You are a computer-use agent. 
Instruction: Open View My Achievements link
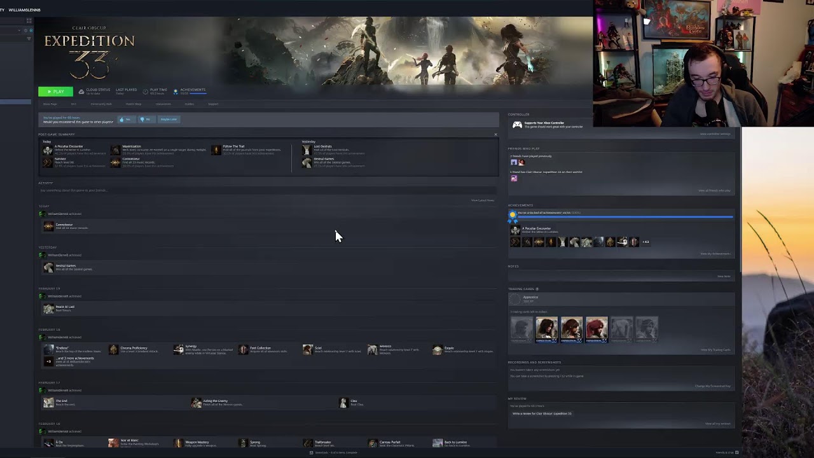tap(715, 254)
